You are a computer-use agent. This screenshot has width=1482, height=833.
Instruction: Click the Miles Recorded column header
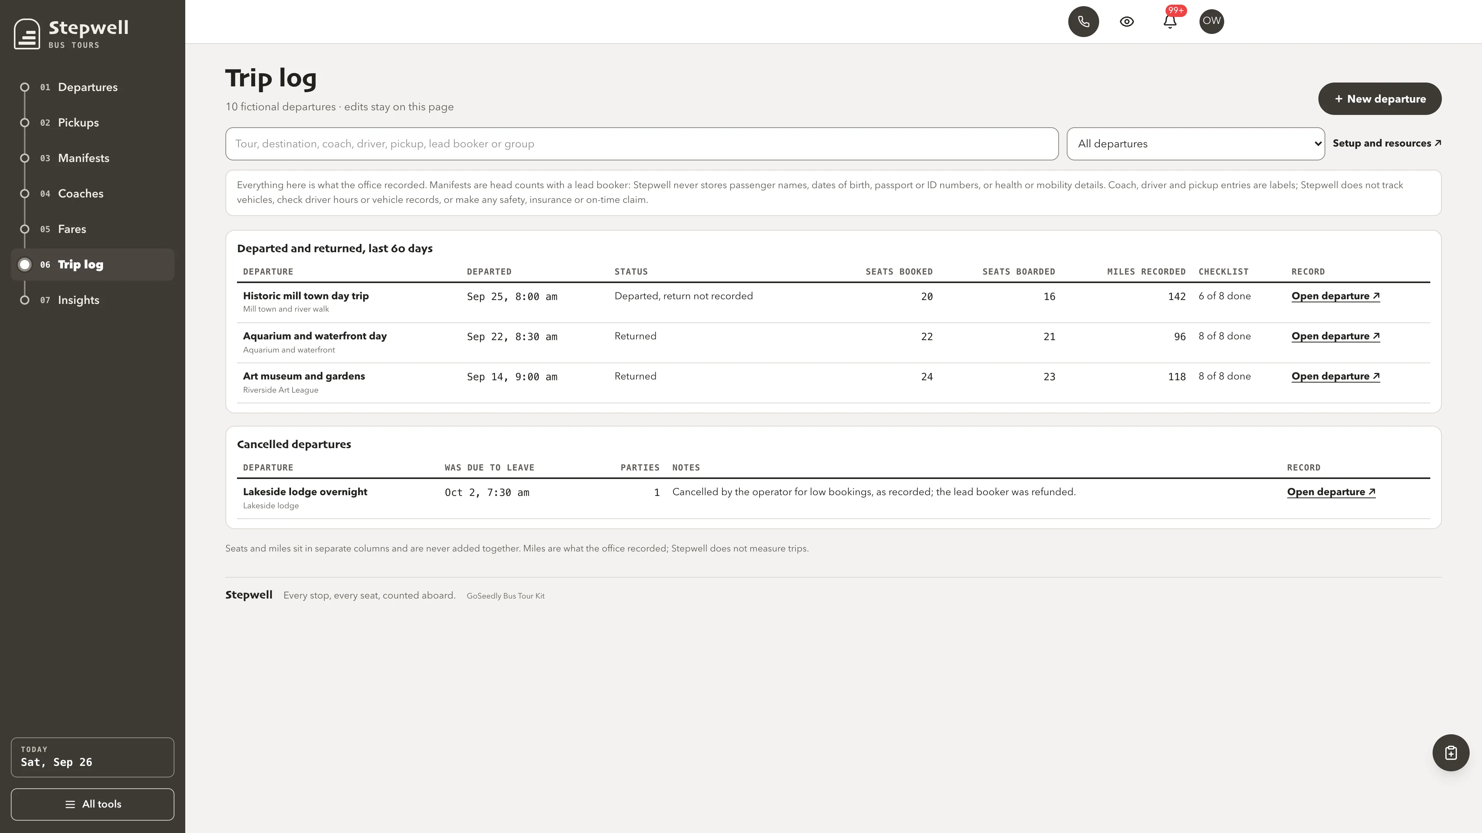(1146, 272)
